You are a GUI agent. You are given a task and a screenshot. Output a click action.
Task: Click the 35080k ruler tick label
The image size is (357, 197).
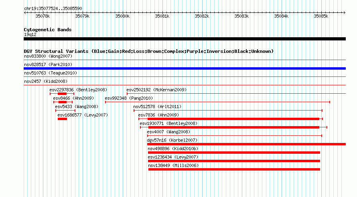122,16
